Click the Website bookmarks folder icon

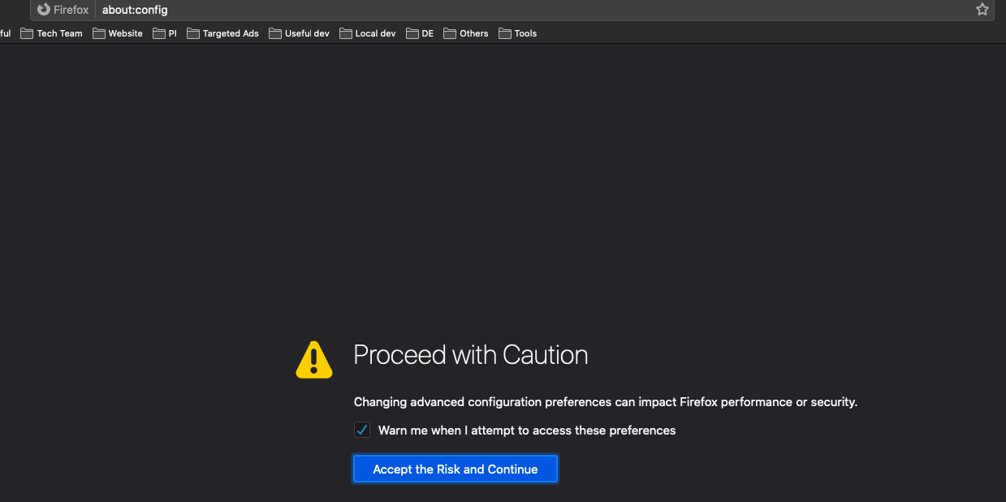click(x=99, y=33)
